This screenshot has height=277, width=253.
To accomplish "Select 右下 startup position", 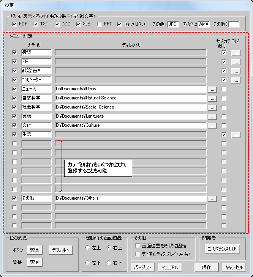I will pyautogui.click(x=109, y=263).
